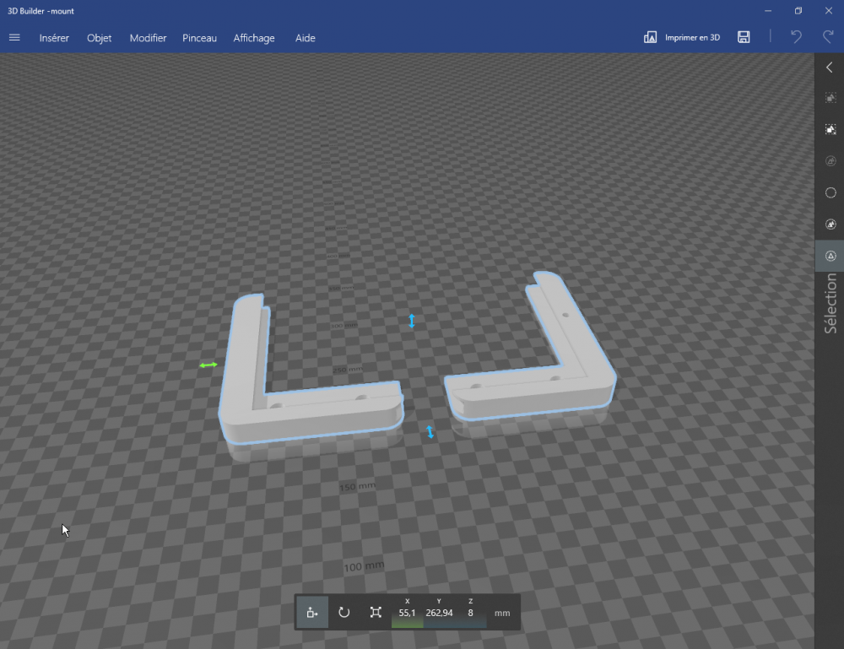
Task: Open the Aide menu
Action: coord(306,38)
